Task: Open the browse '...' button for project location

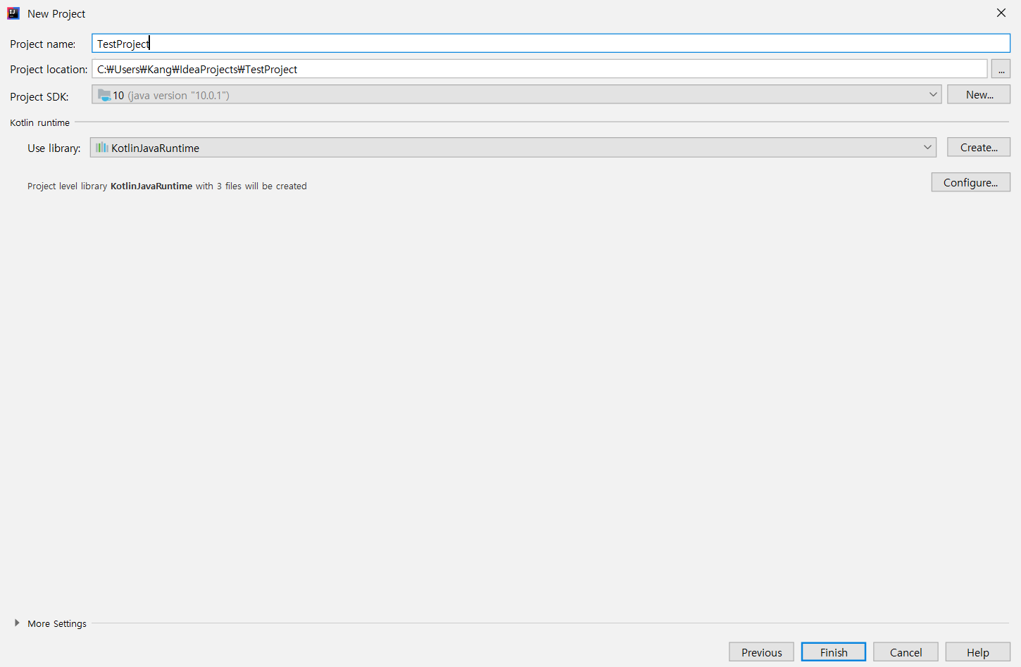Action: point(1001,69)
